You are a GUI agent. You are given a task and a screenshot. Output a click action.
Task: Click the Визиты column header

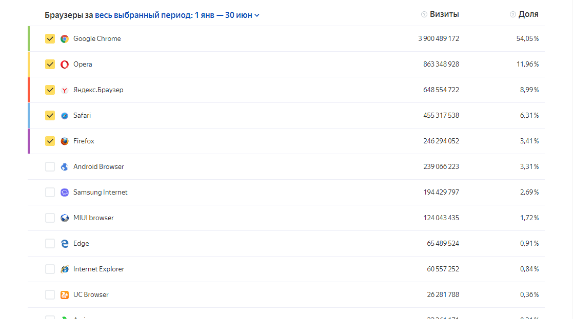point(444,14)
